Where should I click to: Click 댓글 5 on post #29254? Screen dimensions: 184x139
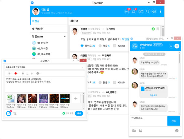pyautogui.click(x=106, y=82)
